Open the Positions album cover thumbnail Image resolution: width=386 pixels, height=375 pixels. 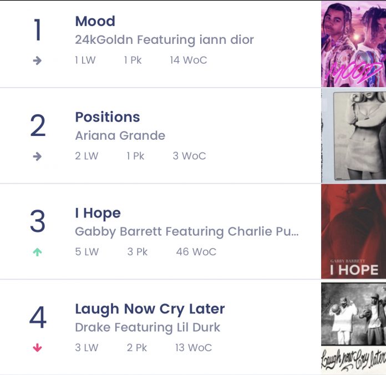tap(353, 136)
